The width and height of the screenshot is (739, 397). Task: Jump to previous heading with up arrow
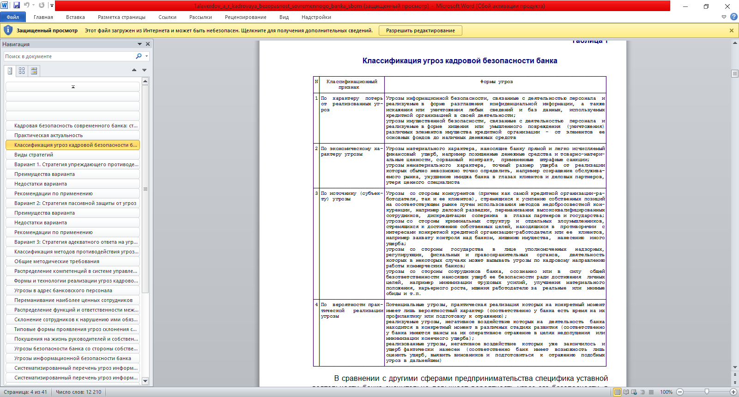pos(134,70)
